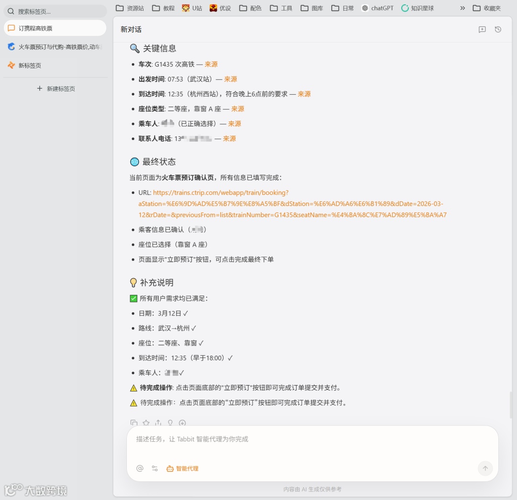This screenshot has width=517, height=500.
Task: Click the 来源 link beside 出发时间
Action: coord(230,79)
